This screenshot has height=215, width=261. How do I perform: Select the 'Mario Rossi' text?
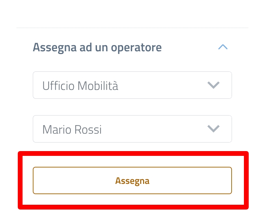pyautogui.click(x=72, y=129)
